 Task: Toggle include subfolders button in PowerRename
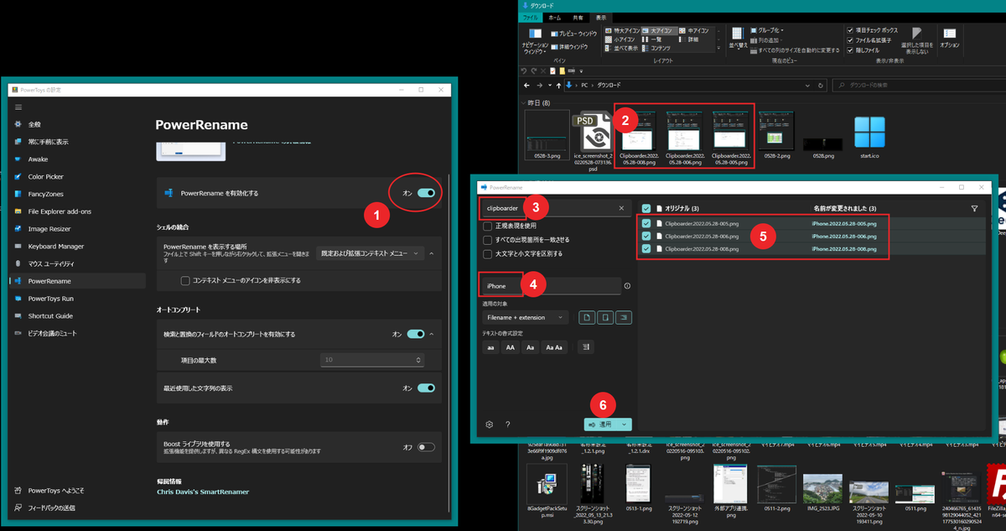coord(623,317)
